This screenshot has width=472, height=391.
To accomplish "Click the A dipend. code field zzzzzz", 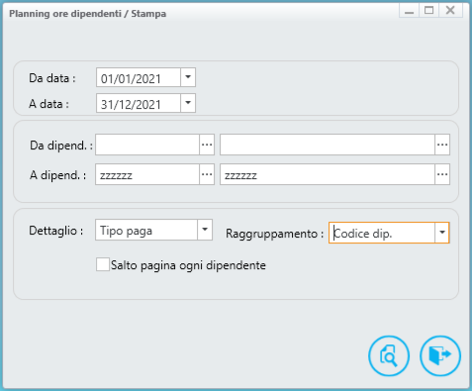I will (x=147, y=174).
